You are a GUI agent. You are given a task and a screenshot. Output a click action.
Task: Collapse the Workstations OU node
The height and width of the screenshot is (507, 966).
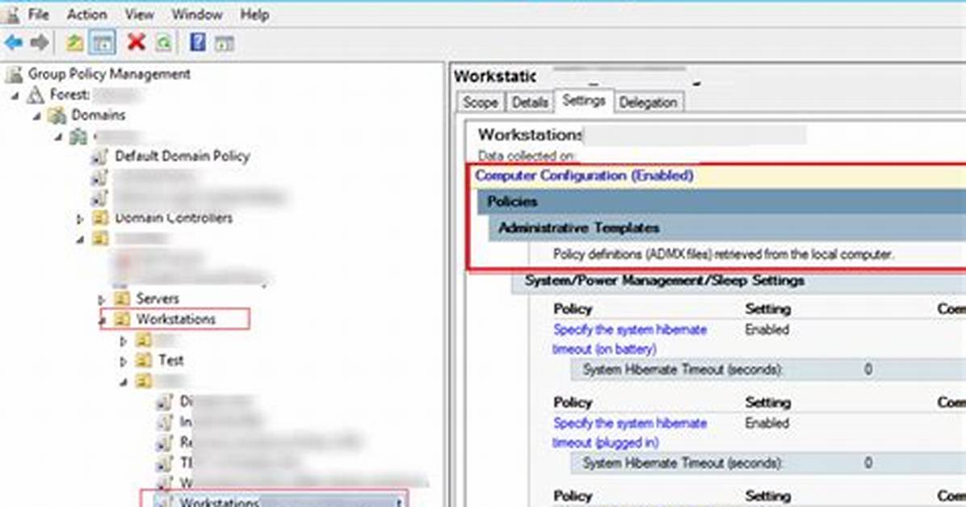103,321
